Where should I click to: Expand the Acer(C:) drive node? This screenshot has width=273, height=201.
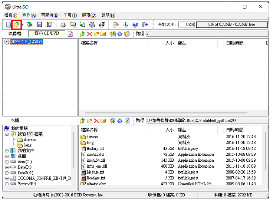coord(7,162)
